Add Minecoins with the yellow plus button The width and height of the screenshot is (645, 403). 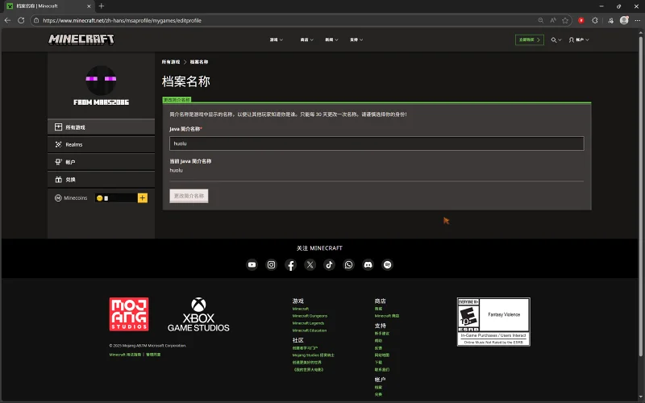pyautogui.click(x=143, y=197)
